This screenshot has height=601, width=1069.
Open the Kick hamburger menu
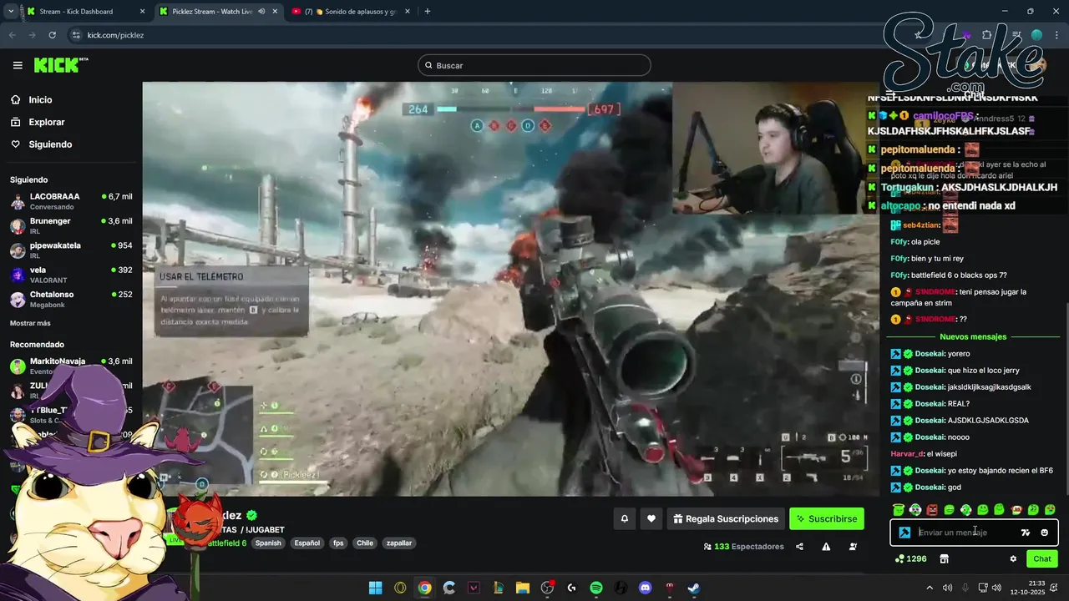pyautogui.click(x=18, y=65)
